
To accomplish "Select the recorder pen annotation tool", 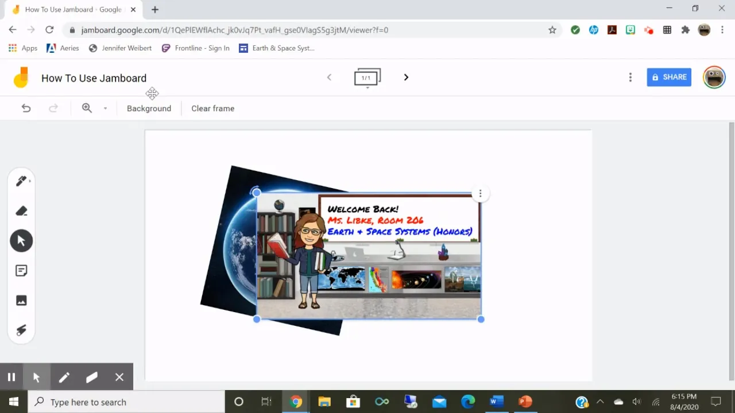I will [x=64, y=377].
